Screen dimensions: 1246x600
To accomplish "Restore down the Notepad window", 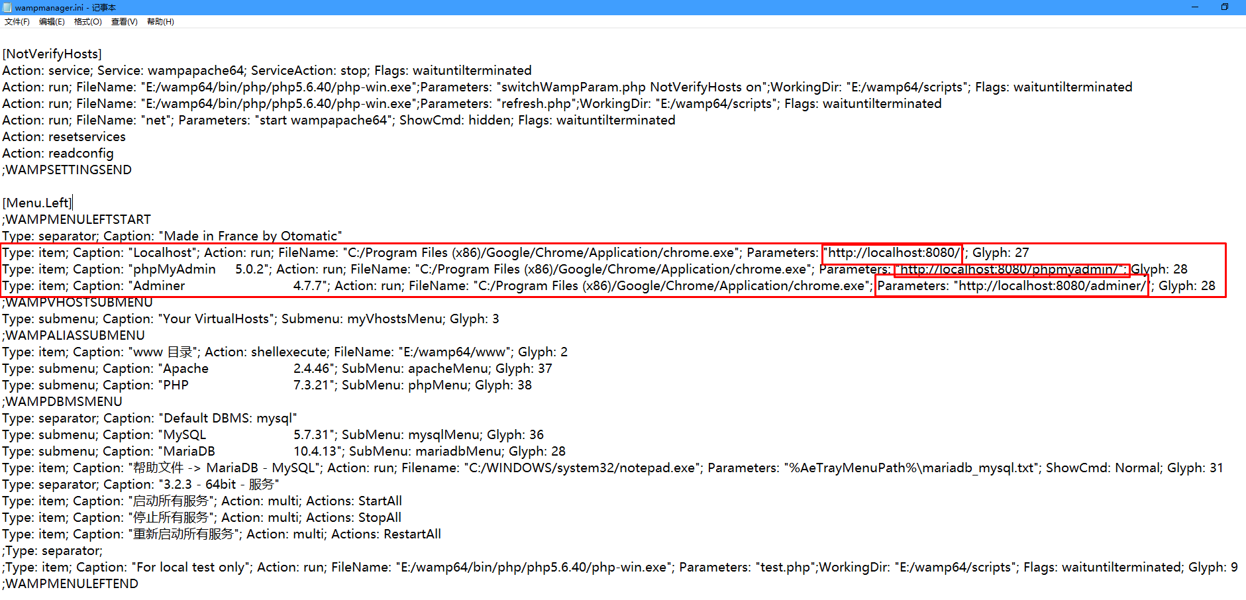I will point(1225,7).
